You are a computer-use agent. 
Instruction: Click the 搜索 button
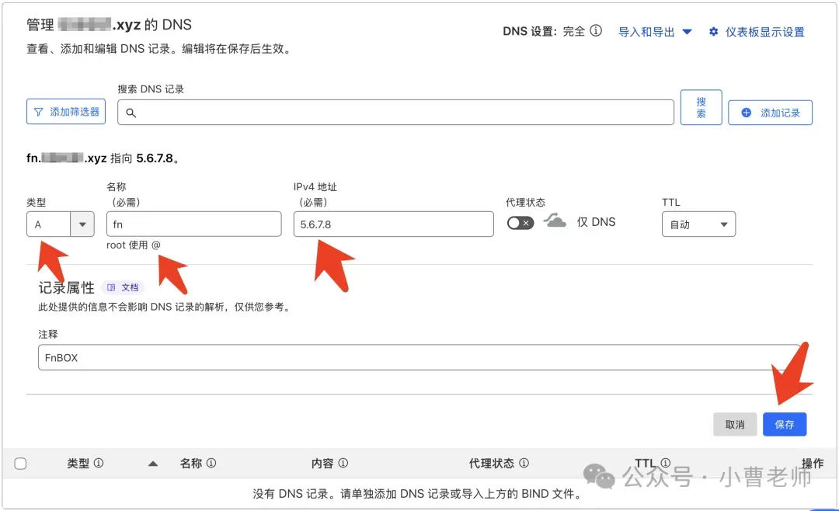click(701, 107)
